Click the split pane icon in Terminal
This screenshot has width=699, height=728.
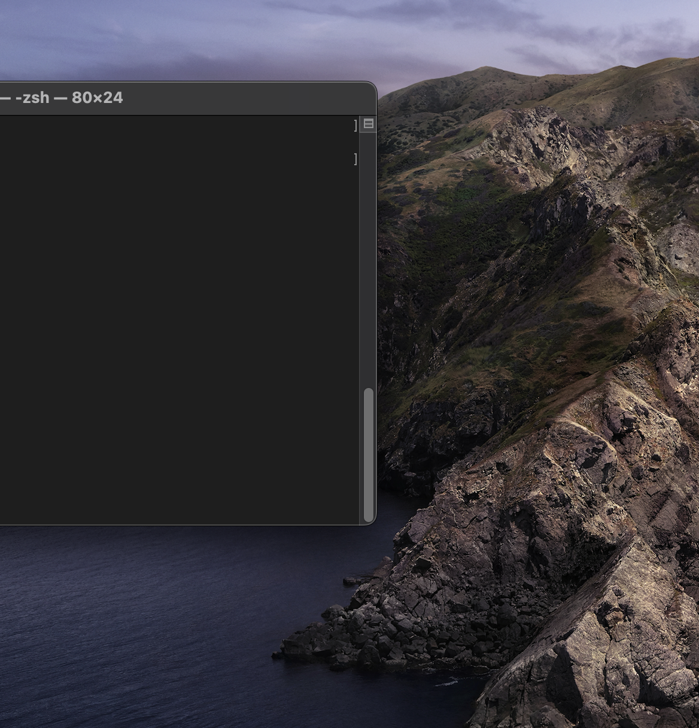[x=369, y=124]
